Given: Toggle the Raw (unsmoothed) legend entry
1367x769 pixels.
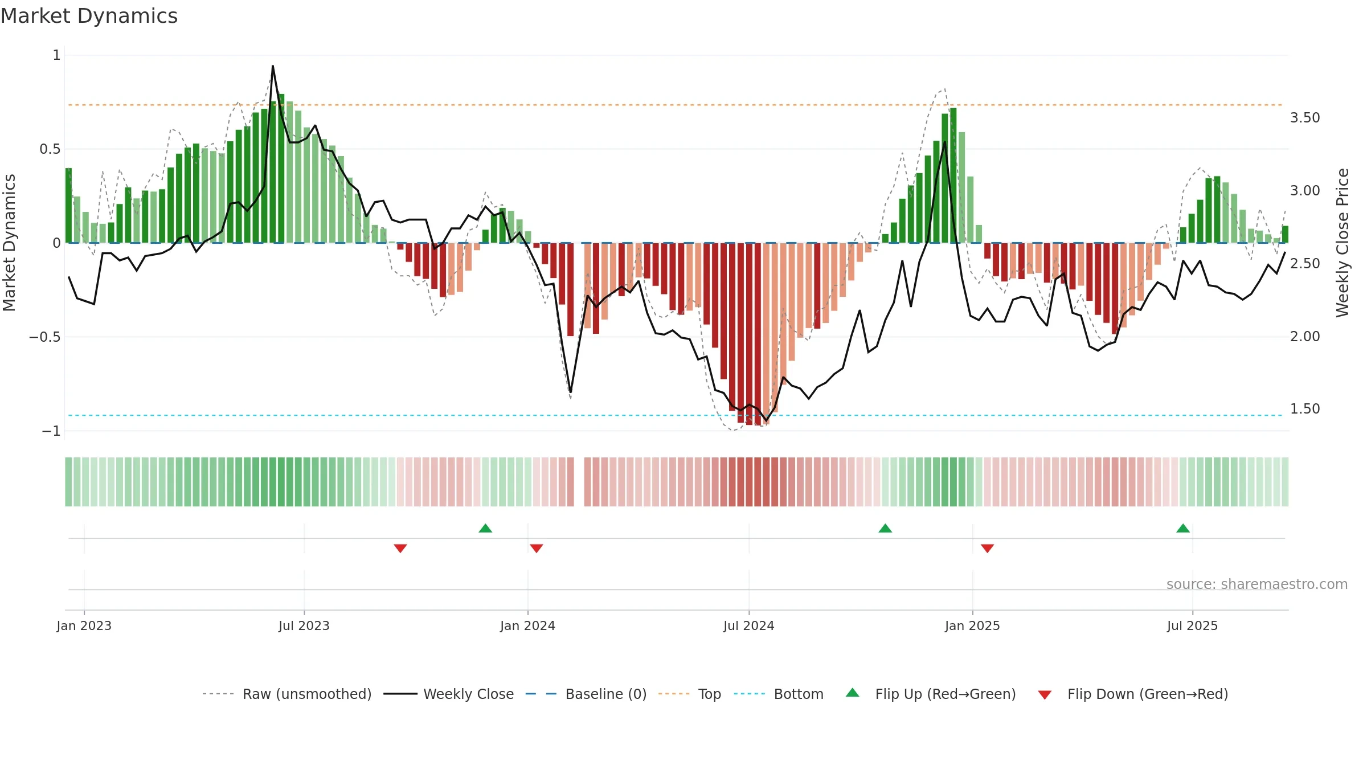Looking at the screenshot, I should [287, 694].
